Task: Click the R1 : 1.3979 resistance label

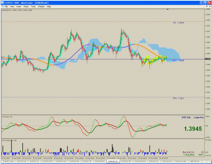Action: point(179,23)
